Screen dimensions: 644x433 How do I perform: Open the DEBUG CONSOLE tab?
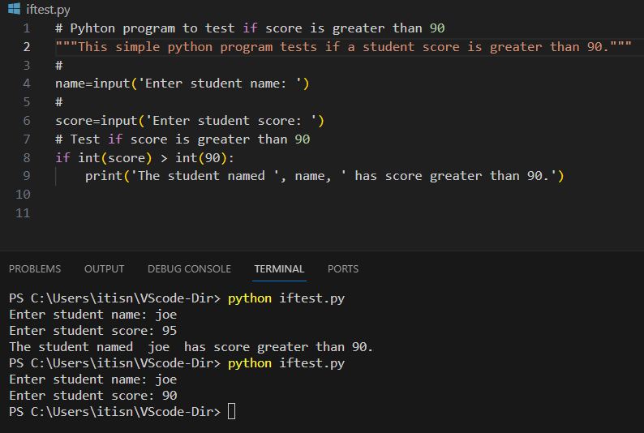point(189,269)
